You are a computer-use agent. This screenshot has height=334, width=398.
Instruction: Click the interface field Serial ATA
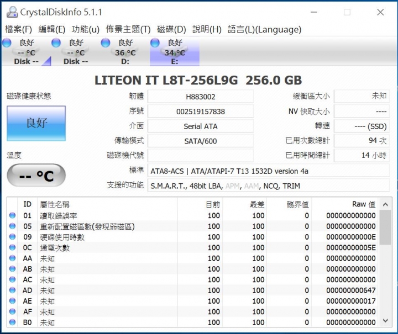[201, 126]
